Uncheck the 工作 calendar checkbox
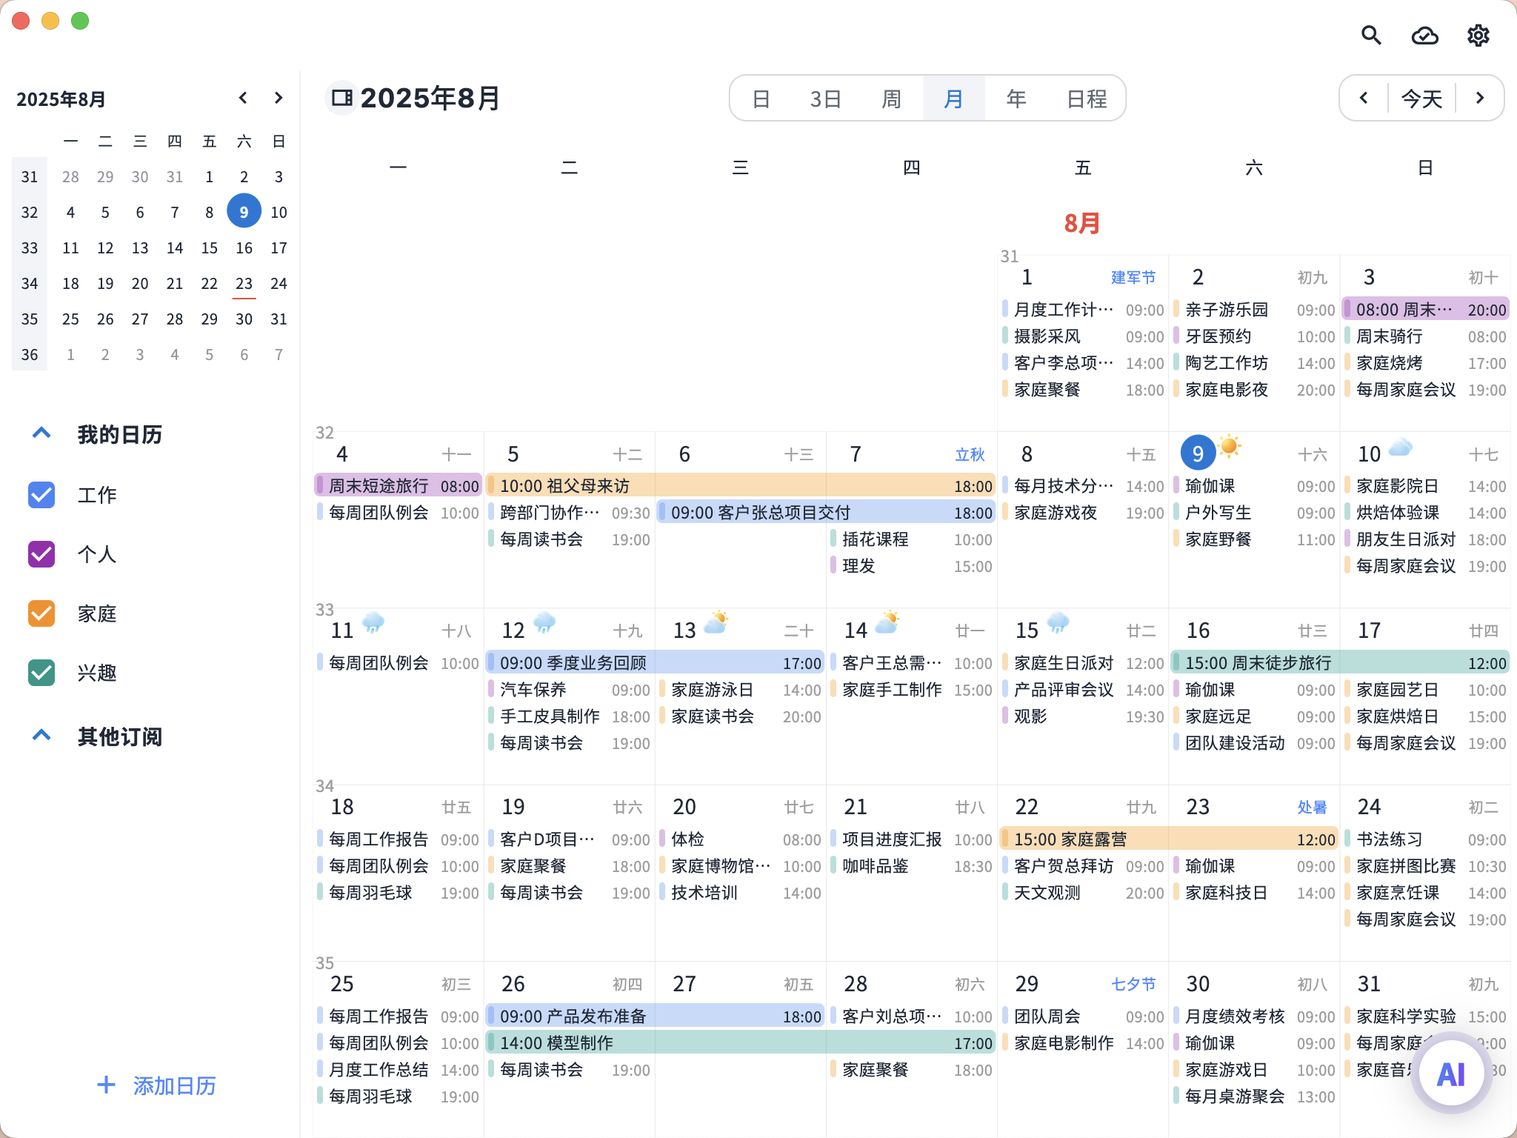The height and width of the screenshot is (1138, 1517). pyautogui.click(x=41, y=495)
